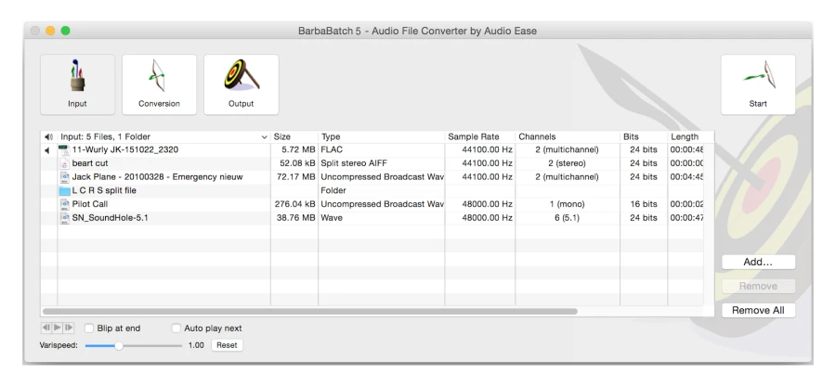Click the 16 bits cell for Pilot Call
Viewport: 836px width, 386px height.
tap(644, 204)
